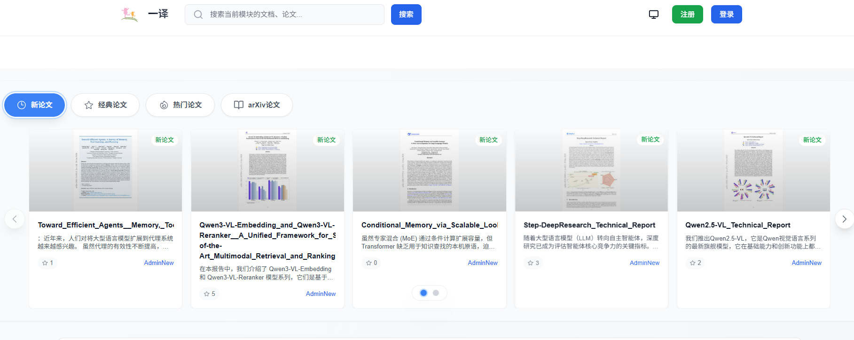Click AdminNew on Toward_Efficient_Agents card
Image resolution: width=854 pixels, height=340 pixels.
[159, 263]
